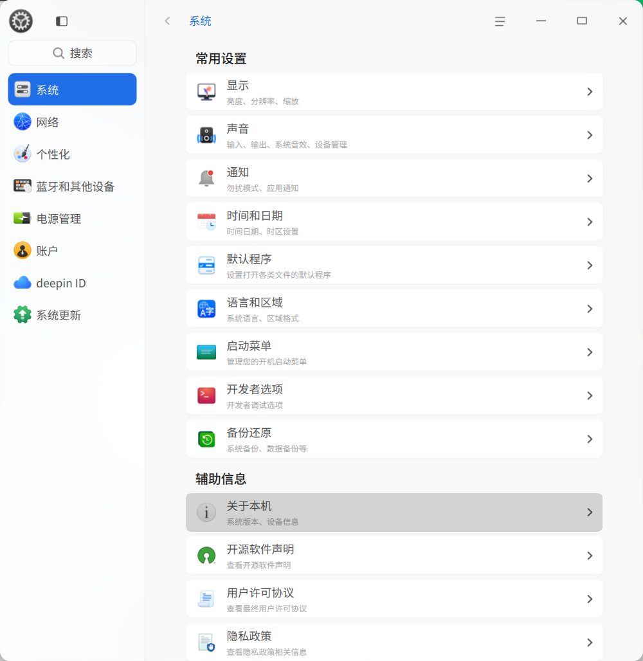Click the 隐私政策 shield document icon
The height and width of the screenshot is (661, 643).
[x=206, y=642]
